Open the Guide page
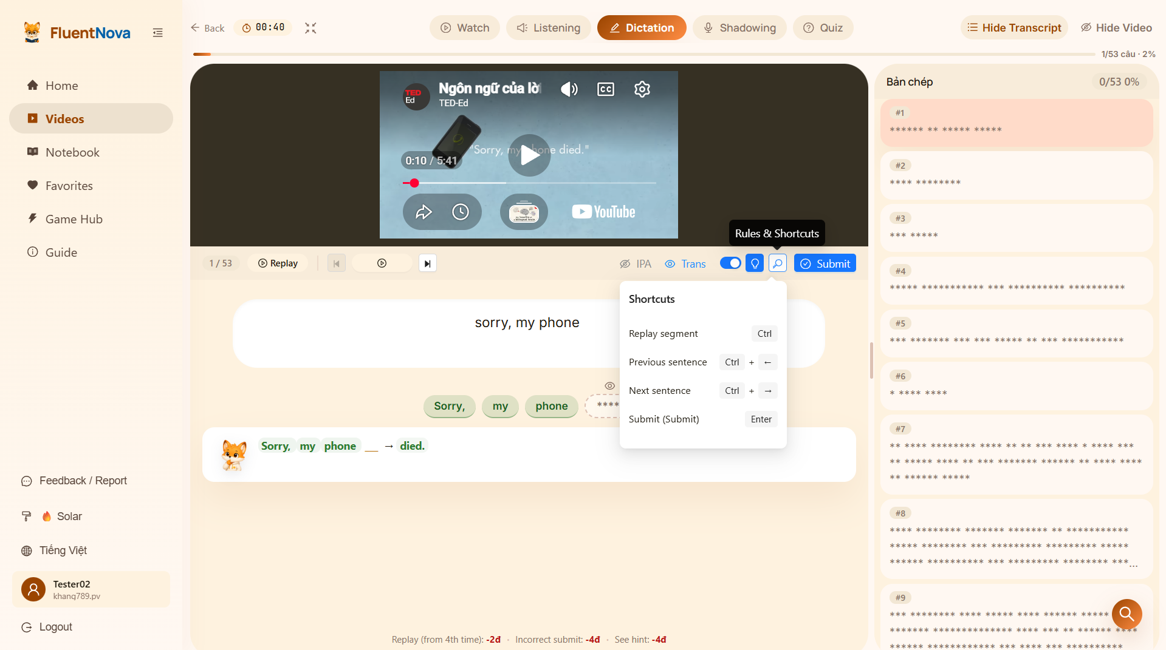The width and height of the screenshot is (1166, 650). pyautogui.click(x=91, y=252)
